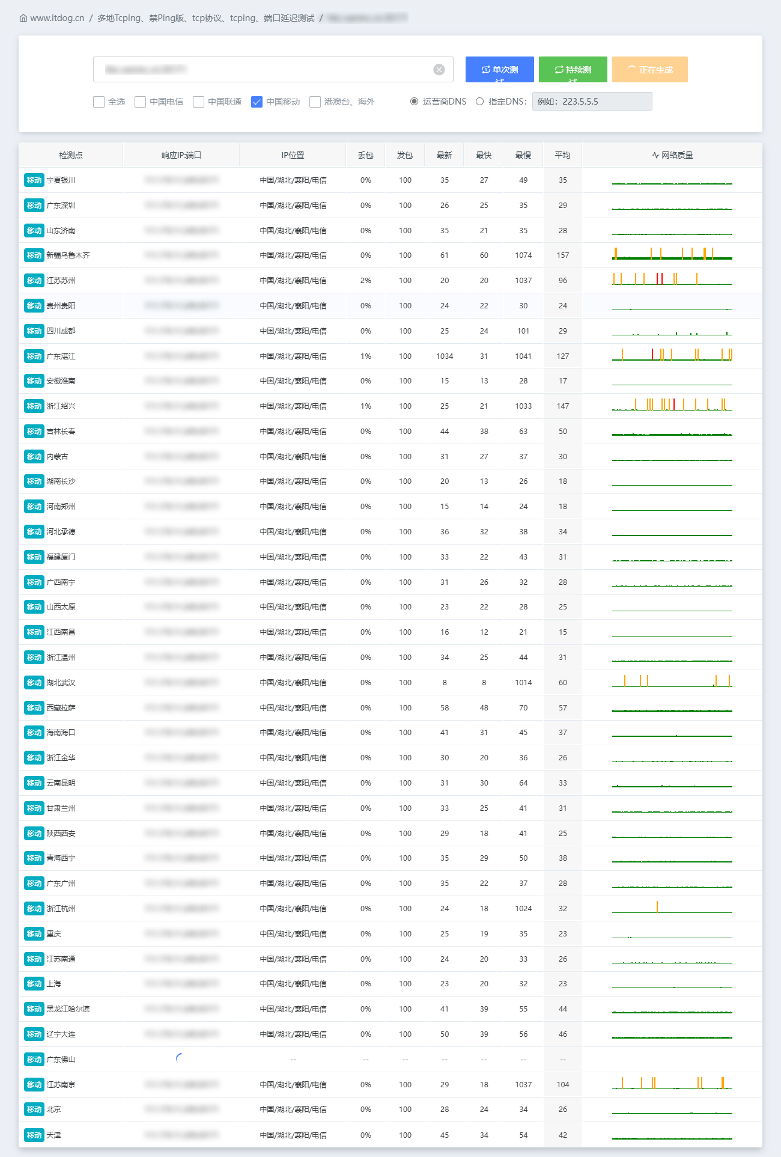Click the 移动 badge for 浙江杭州
This screenshot has height=1157, width=781.
[x=34, y=909]
